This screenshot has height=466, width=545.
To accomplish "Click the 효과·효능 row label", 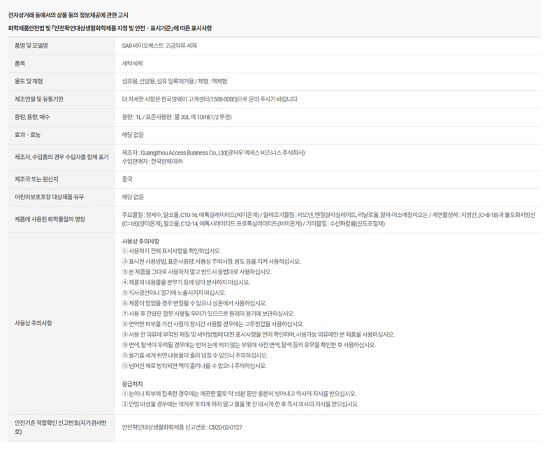I will pyautogui.click(x=28, y=135).
